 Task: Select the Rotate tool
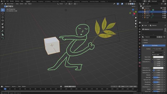click(x=3, y=20)
